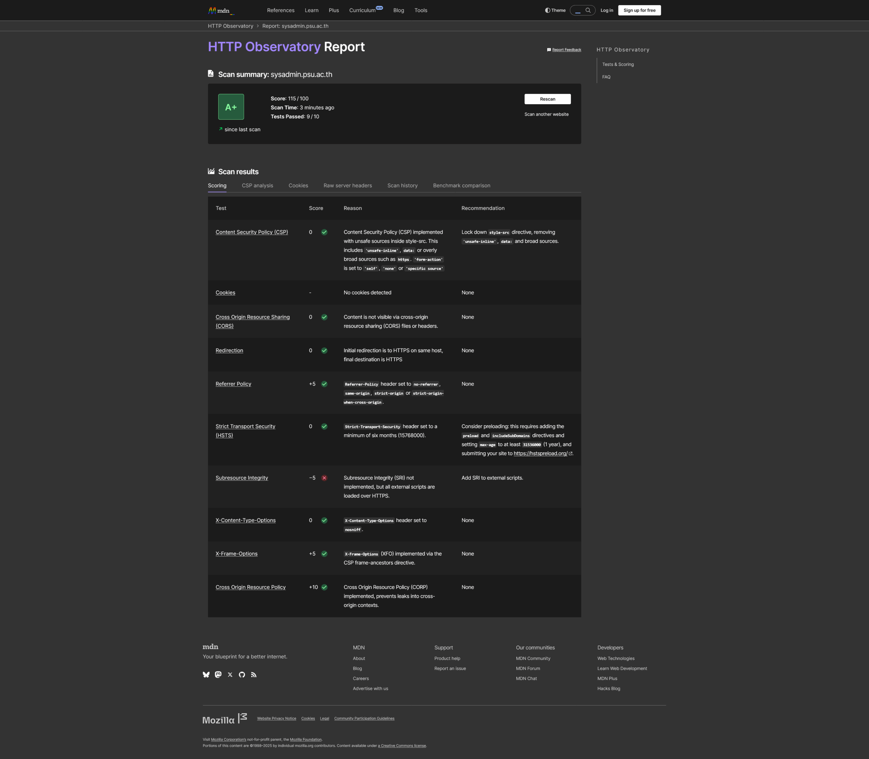869x759 pixels.
Task: Click the Log in link
Action: [x=607, y=10]
